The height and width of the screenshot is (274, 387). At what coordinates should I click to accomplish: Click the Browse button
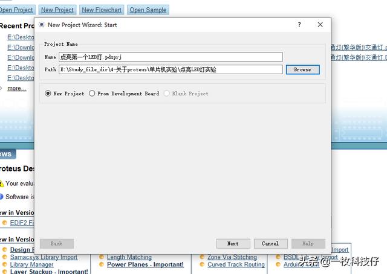[x=302, y=69]
